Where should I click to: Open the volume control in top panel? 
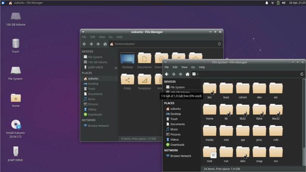point(284,3)
